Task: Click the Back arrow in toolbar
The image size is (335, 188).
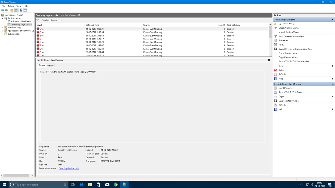Action: [2, 10]
